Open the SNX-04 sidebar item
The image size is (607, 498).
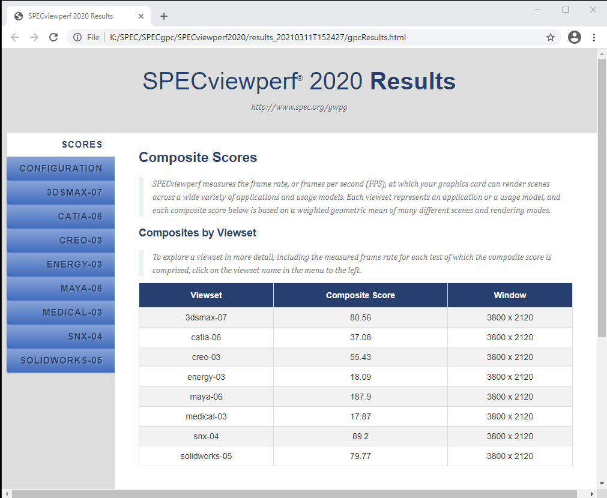point(61,337)
